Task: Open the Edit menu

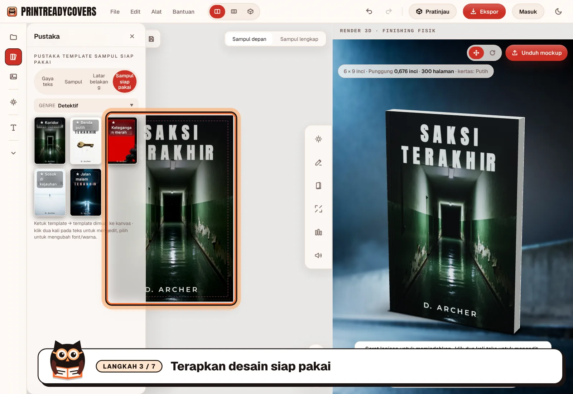Action: [x=135, y=11]
